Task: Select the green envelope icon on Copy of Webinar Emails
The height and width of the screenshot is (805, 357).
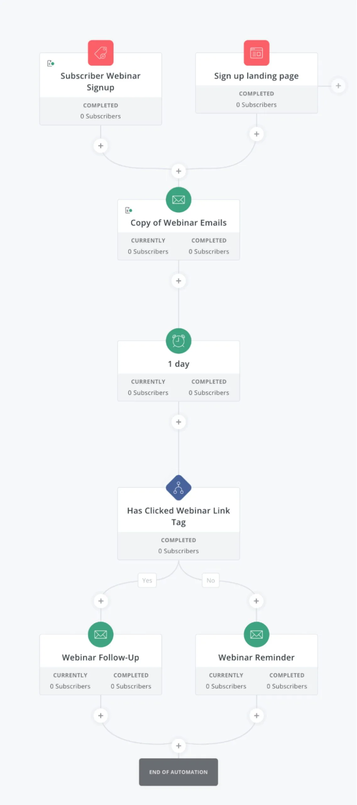Action: click(178, 200)
